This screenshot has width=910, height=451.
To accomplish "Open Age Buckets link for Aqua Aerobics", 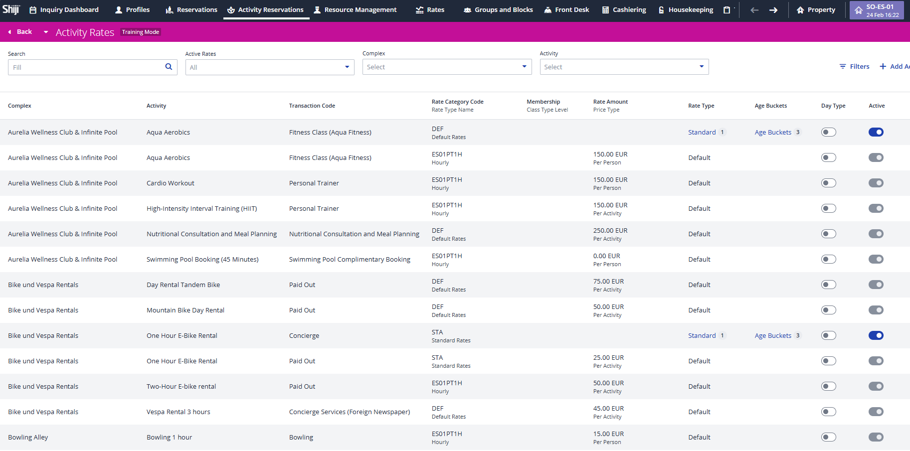I will 773,132.
